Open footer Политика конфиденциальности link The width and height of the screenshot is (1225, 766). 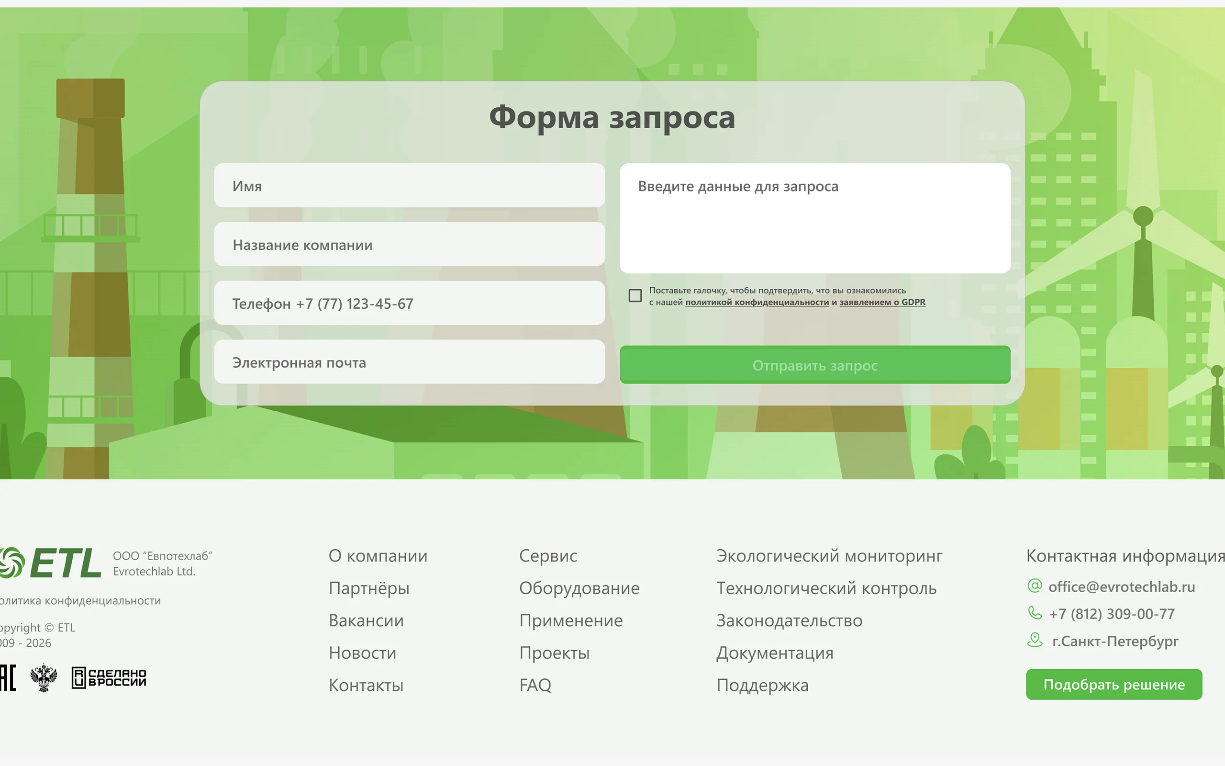tap(80, 601)
